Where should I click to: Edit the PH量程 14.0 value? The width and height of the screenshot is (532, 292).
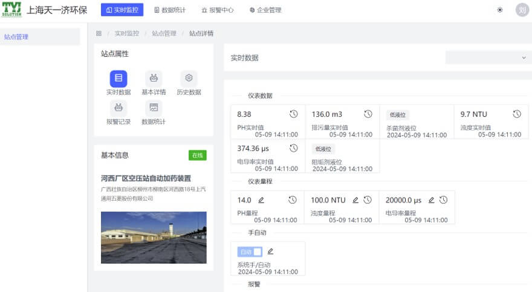(x=261, y=200)
